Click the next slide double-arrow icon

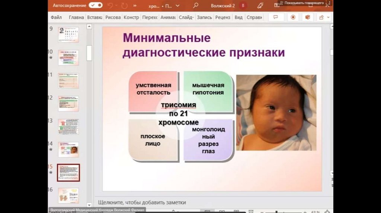click(332, 186)
